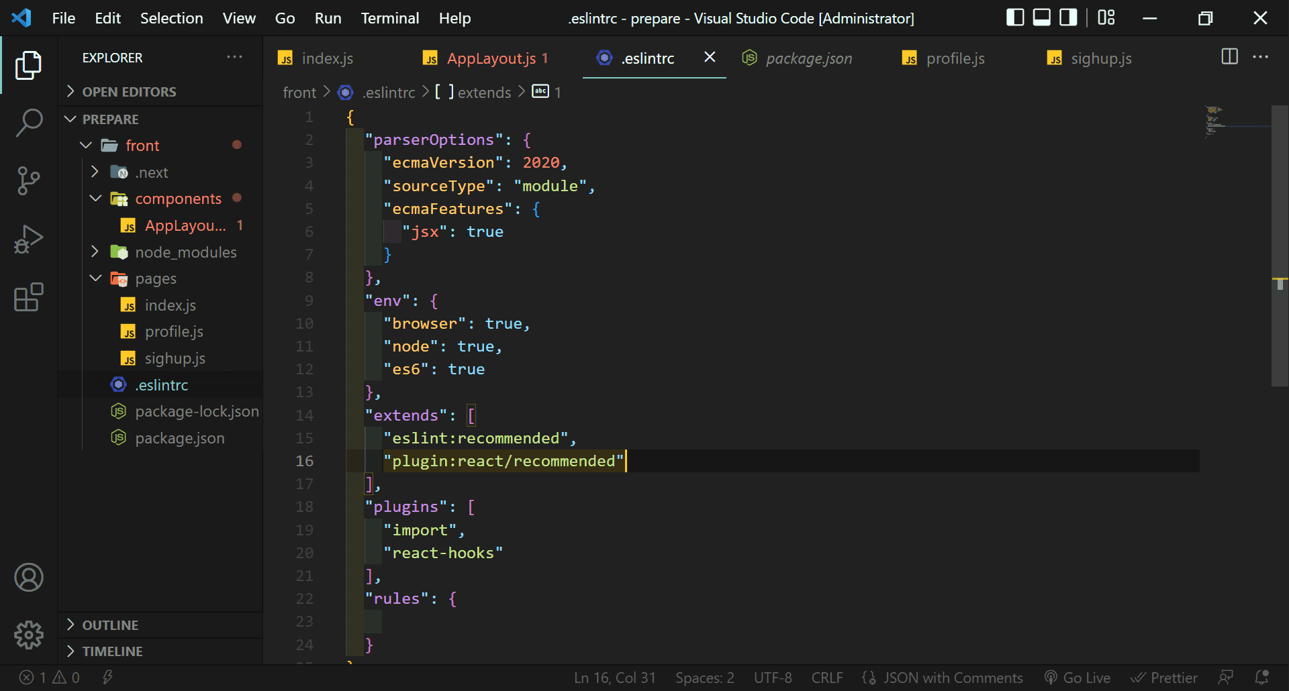
Task: Open Run and Debug view
Action: click(x=29, y=240)
